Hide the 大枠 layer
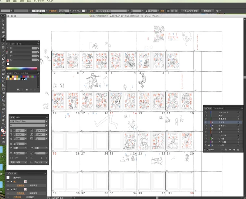 pyautogui.click(x=205, y=116)
